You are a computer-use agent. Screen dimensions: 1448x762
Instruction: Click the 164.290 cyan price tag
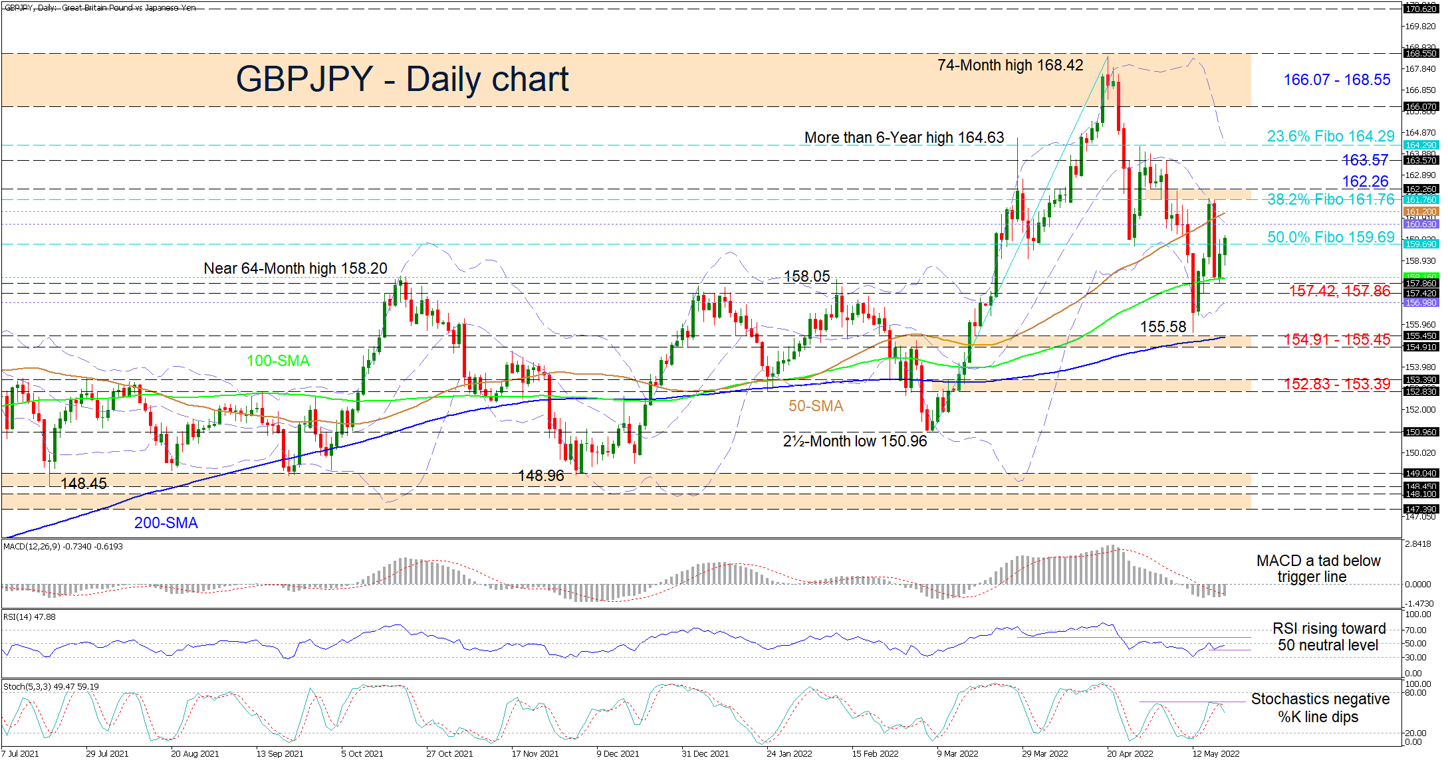[1420, 145]
